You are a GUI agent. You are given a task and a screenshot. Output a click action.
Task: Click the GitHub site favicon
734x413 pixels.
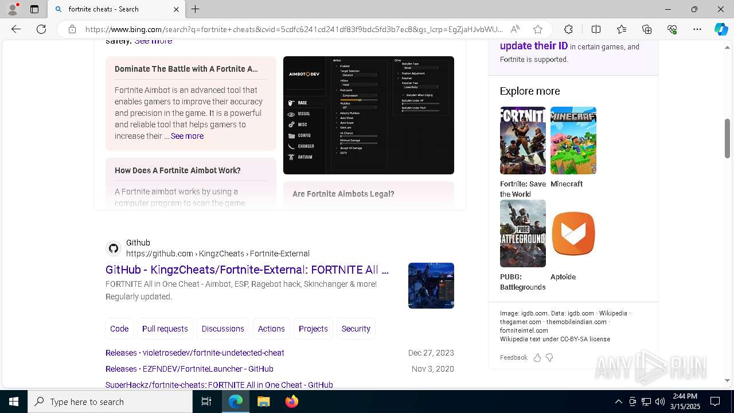coord(114,248)
